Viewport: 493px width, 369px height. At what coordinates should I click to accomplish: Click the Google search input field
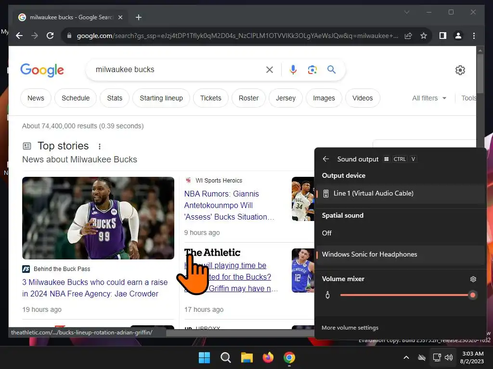[179, 70]
